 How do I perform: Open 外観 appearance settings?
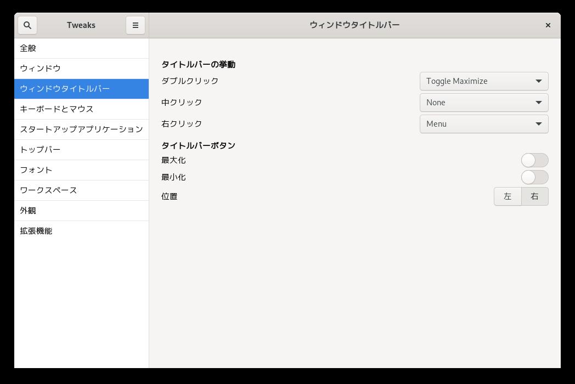tap(81, 211)
